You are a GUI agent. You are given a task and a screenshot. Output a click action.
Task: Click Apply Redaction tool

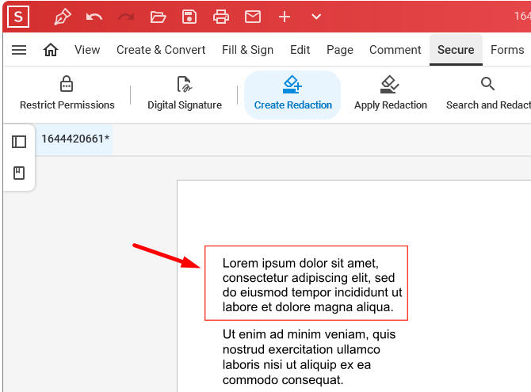pyautogui.click(x=391, y=93)
